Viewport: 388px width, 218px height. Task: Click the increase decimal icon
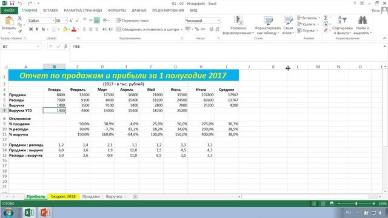[x=211, y=29]
